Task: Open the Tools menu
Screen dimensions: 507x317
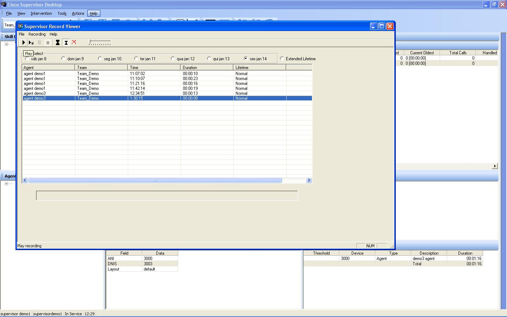Action: 62,13
